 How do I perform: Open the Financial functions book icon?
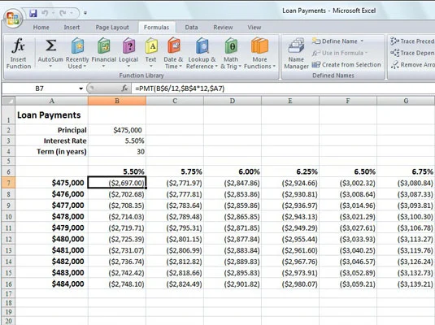[x=104, y=45]
